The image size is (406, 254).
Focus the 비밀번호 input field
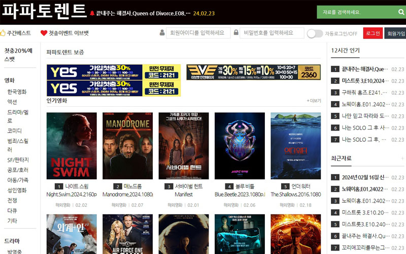tap(272, 33)
